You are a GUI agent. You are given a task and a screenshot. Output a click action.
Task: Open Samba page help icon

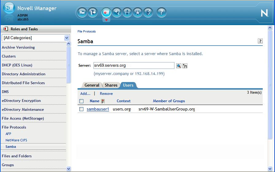tap(260, 41)
